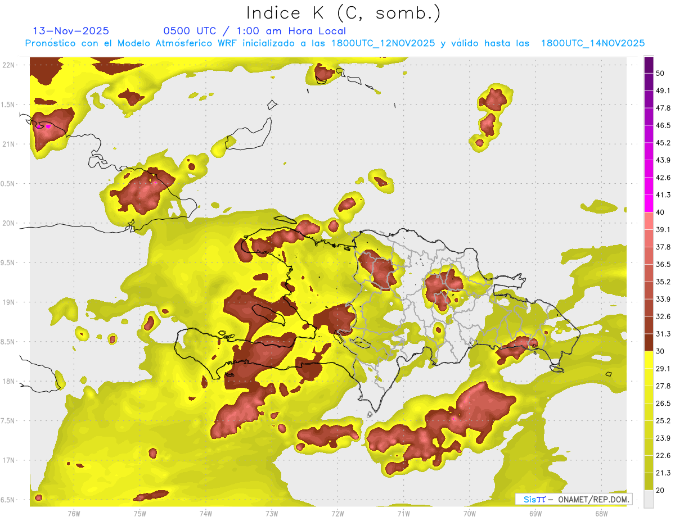Click the colorbar label '46.5'
Screen dimensions: 675x521
[663, 125]
